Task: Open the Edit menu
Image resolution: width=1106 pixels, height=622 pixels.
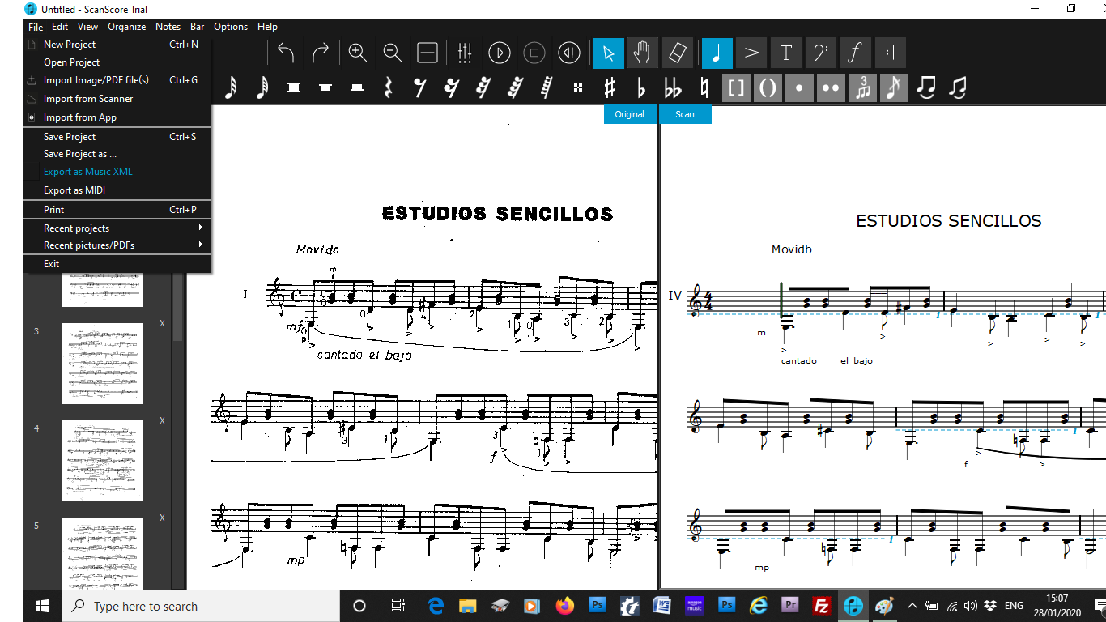Action: pyautogui.click(x=60, y=27)
